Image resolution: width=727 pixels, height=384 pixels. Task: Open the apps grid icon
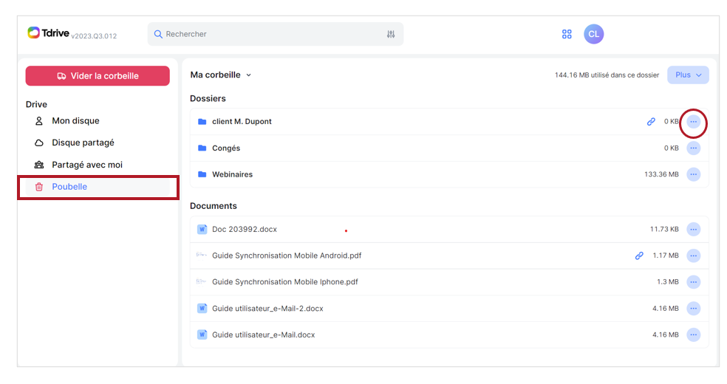tap(567, 34)
